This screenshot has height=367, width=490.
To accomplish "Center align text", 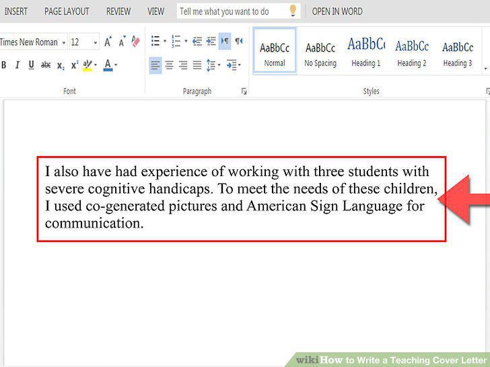I will (x=169, y=65).
